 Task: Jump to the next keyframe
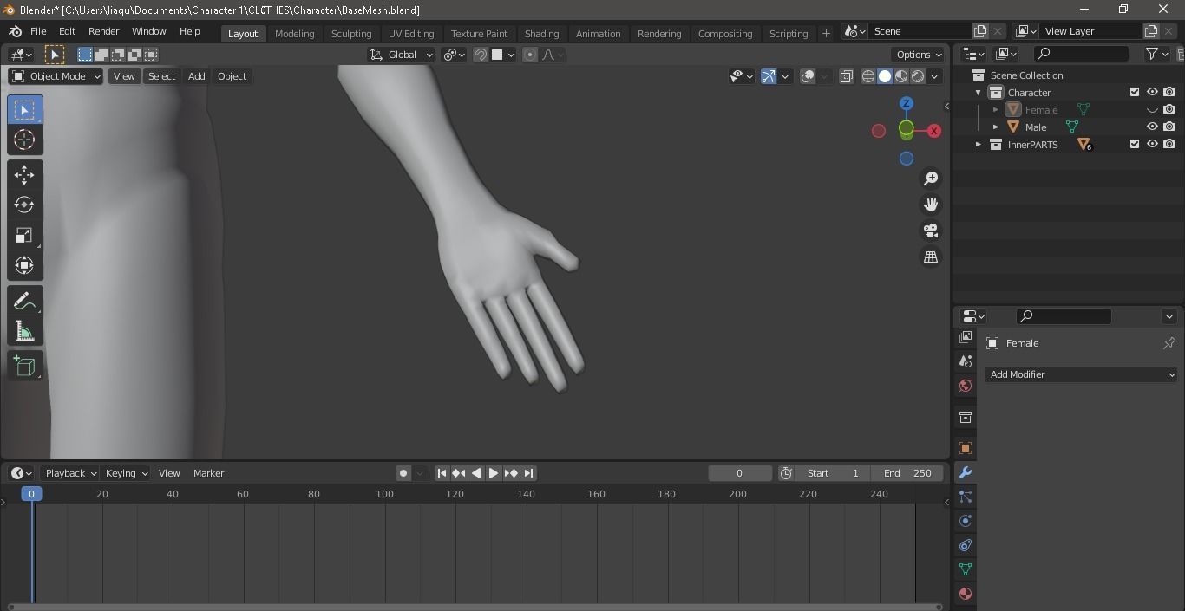coord(511,473)
